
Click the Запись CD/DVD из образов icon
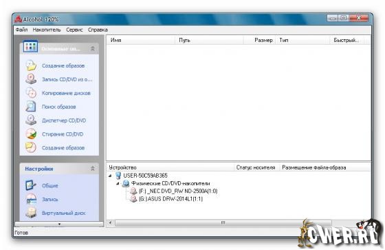31,79
